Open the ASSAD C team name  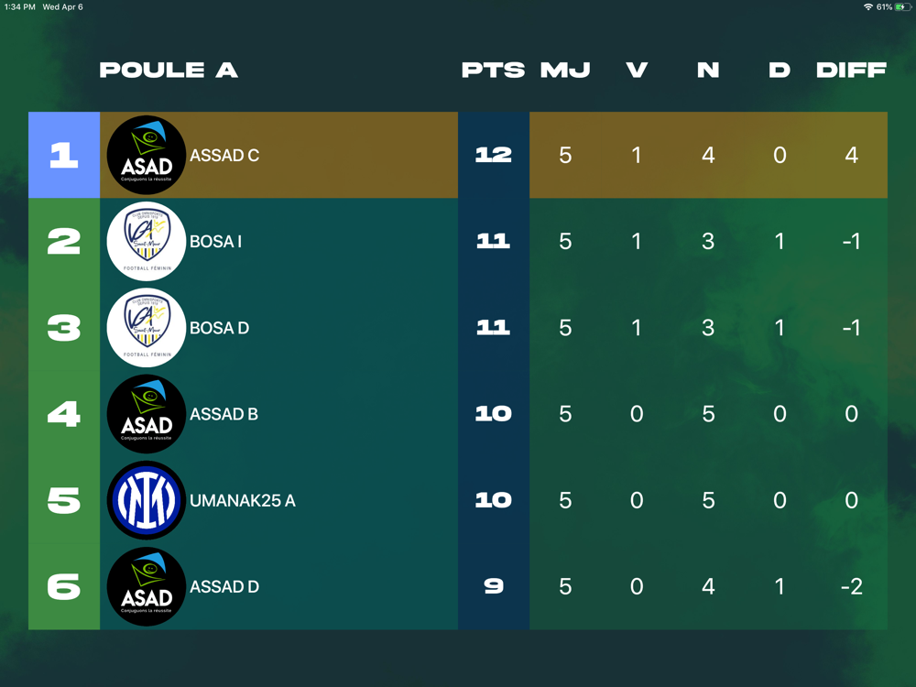point(224,156)
